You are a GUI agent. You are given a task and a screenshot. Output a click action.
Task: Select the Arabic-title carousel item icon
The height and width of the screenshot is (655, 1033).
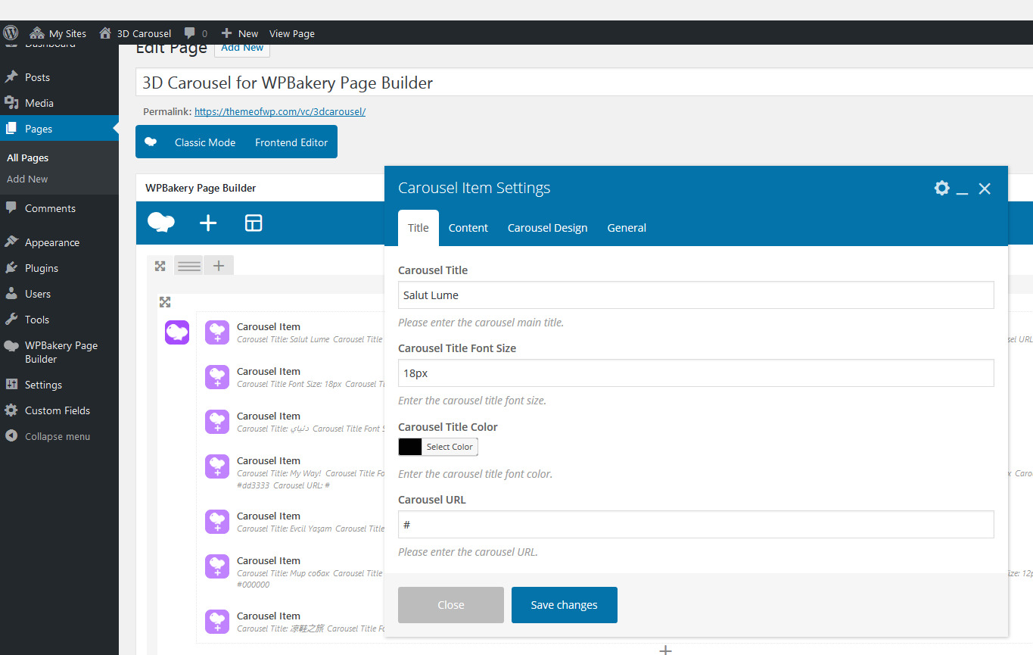click(217, 422)
